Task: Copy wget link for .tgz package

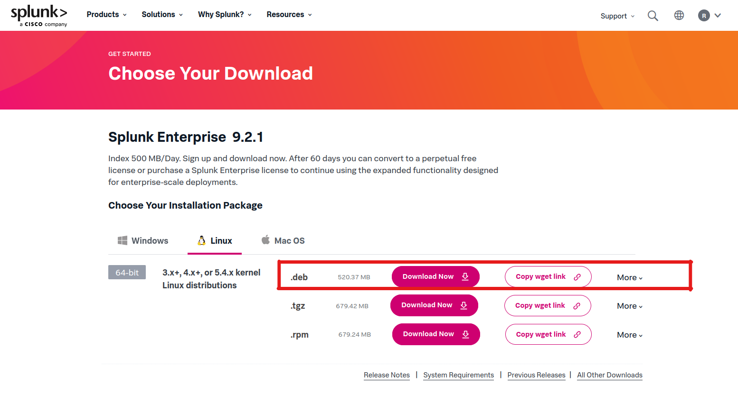Action: [548, 305]
